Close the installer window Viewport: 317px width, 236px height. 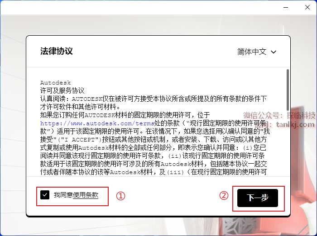point(307,8)
